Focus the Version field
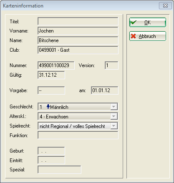Viewport: 174px width, 183px height. click(x=111, y=65)
